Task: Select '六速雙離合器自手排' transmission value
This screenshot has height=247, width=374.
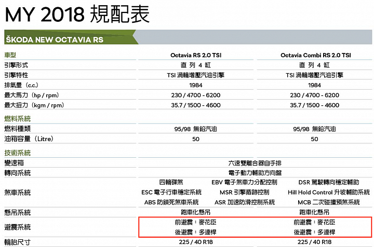Action: pyautogui.click(x=255, y=163)
